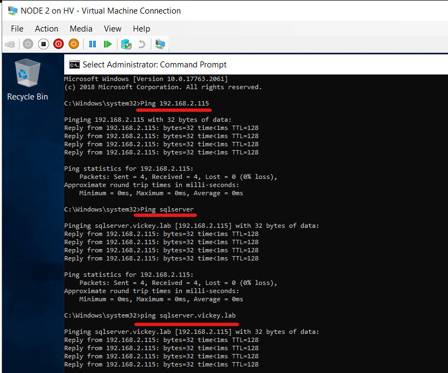This screenshot has width=448, height=373.
Task: Click the NODE 2 on HV window title
Action: tap(101, 11)
